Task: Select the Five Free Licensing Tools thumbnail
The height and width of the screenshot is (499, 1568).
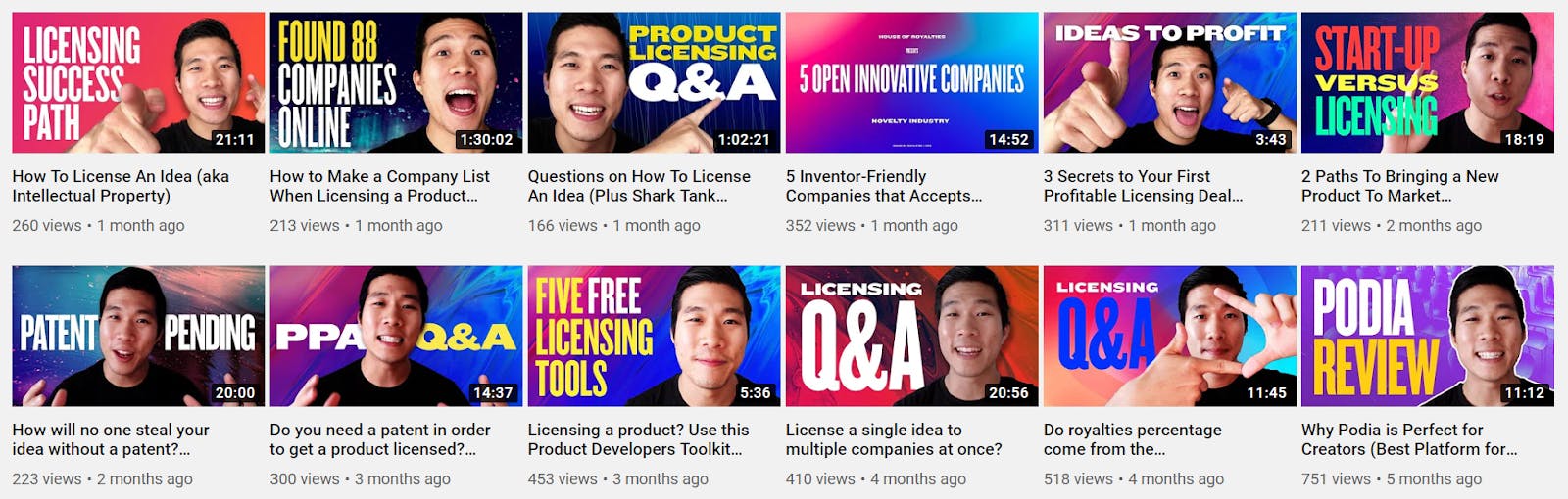Action: click(x=654, y=336)
